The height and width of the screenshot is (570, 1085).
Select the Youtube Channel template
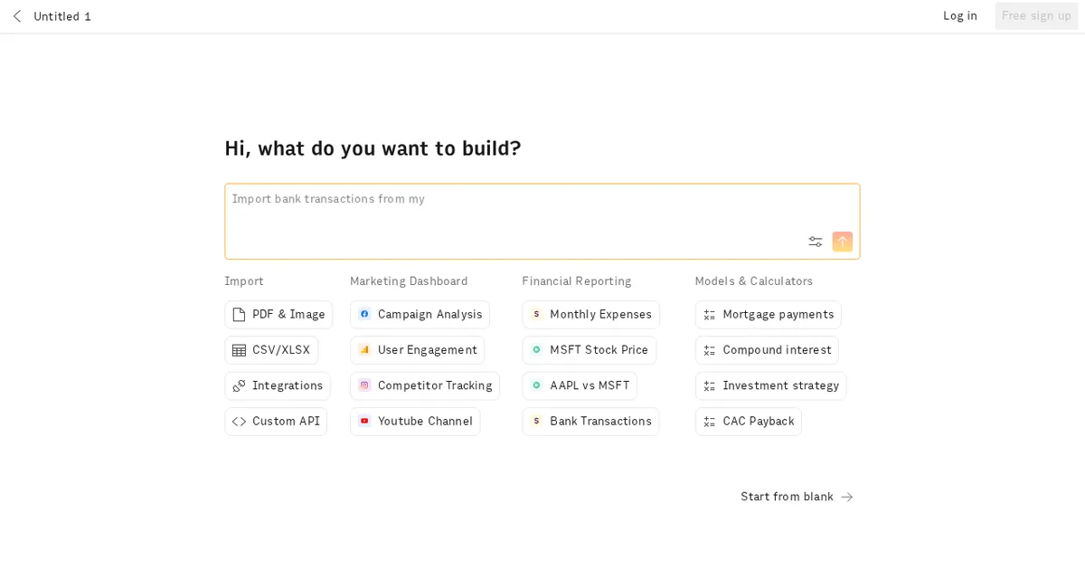[x=416, y=422]
